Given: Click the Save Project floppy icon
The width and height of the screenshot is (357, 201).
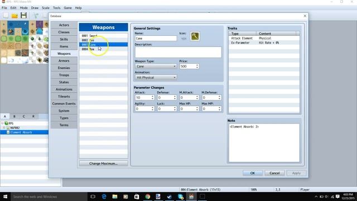Looking at the screenshot, I should click(x=23, y=16).
